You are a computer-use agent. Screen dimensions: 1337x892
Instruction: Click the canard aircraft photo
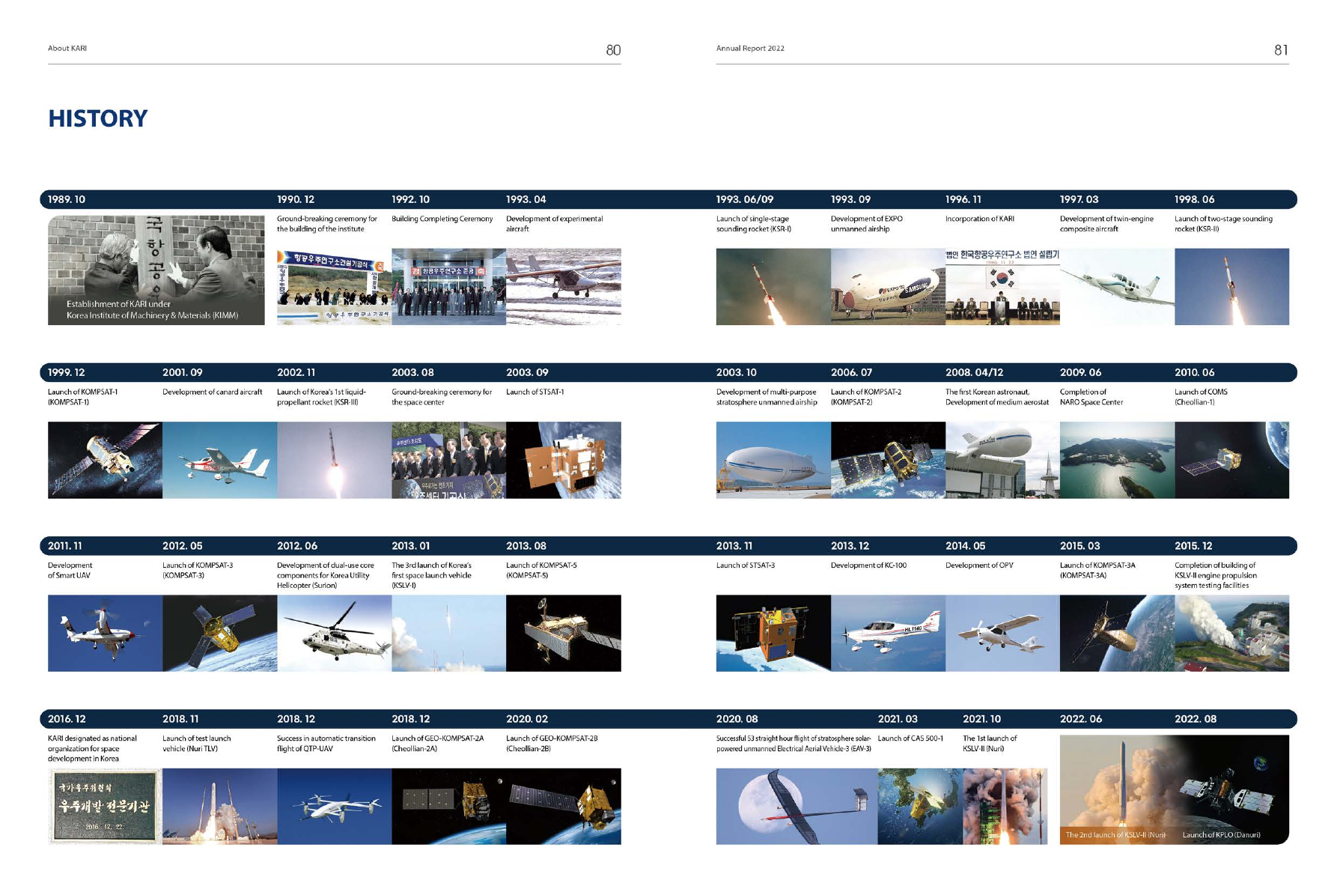[x=219, y=460]
